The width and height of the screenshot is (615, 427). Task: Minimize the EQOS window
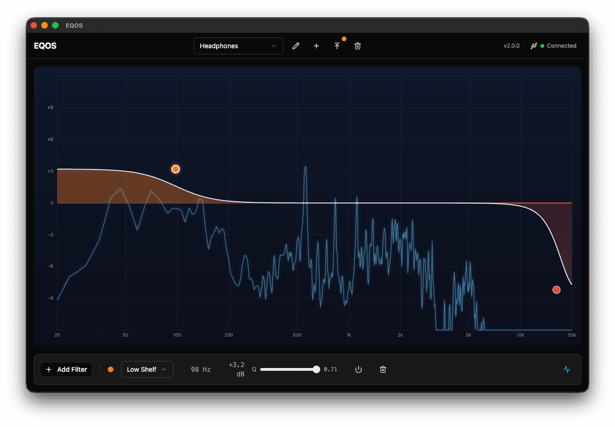45,25
